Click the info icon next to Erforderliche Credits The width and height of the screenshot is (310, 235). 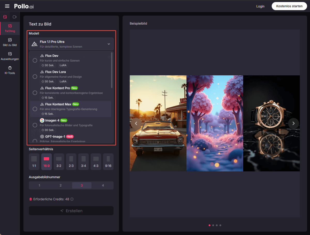pos(72,199)
